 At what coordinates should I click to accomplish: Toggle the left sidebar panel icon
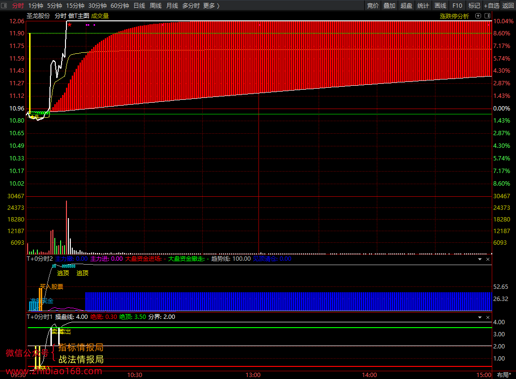click(4, 6)
